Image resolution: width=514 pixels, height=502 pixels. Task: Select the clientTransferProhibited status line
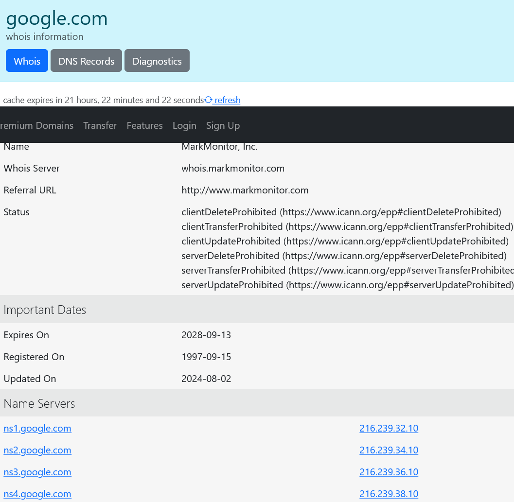(348, 227)
